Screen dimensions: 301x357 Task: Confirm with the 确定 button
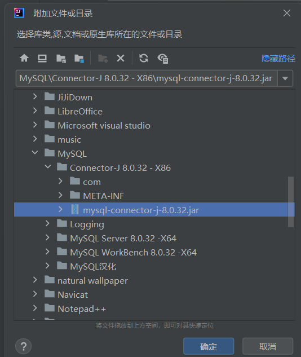tap(209, 346)
